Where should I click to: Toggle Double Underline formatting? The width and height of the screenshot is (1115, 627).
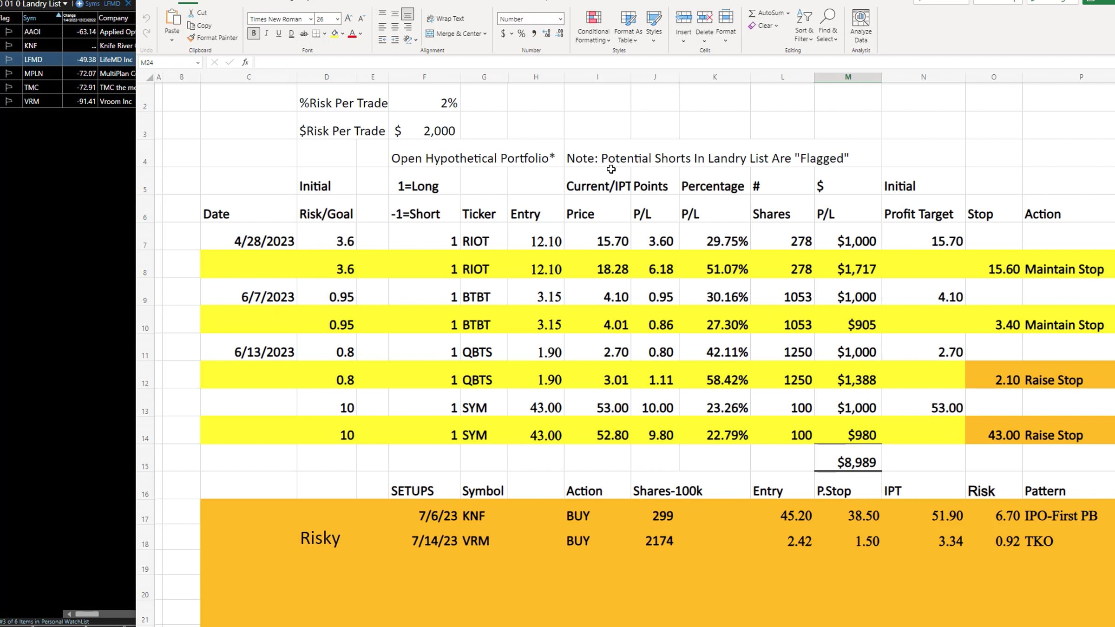[291, 33]
